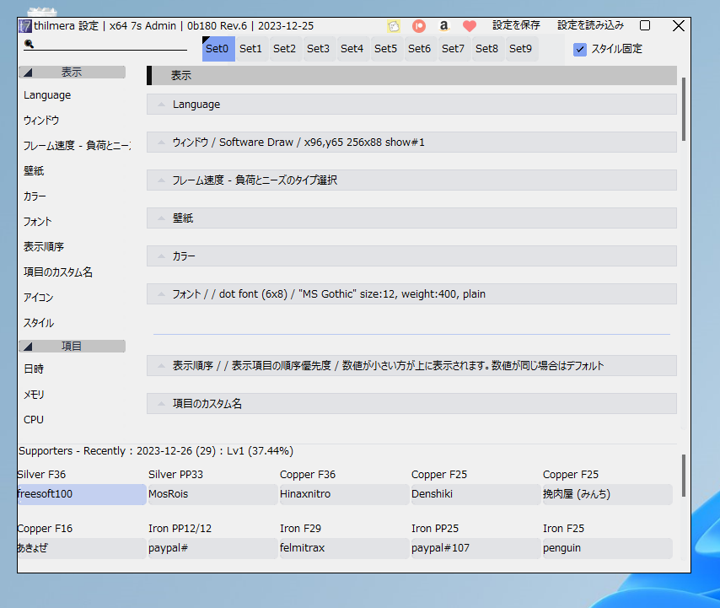Screen dimensions: 720x608
Task: Switch to the Set4 tab
Action: point(352,49)
